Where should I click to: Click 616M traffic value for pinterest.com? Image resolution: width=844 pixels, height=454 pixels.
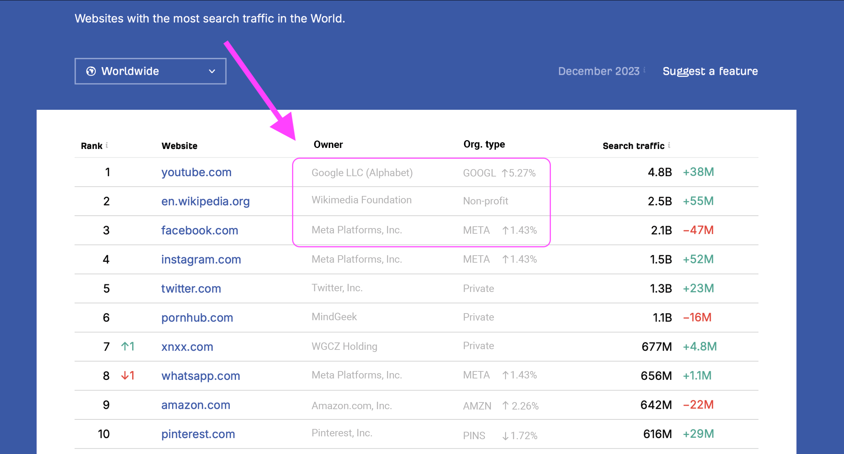click(657, 434)
